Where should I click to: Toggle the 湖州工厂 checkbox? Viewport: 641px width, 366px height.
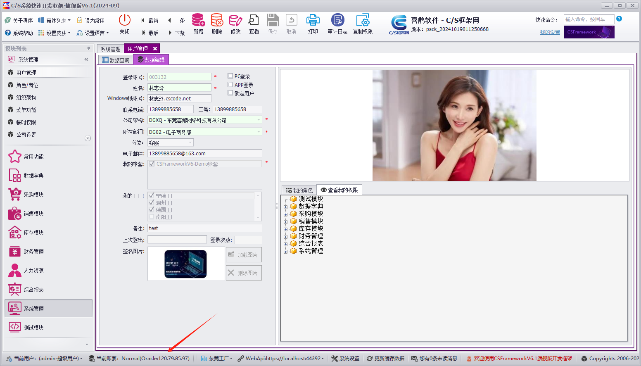(152, 202)
